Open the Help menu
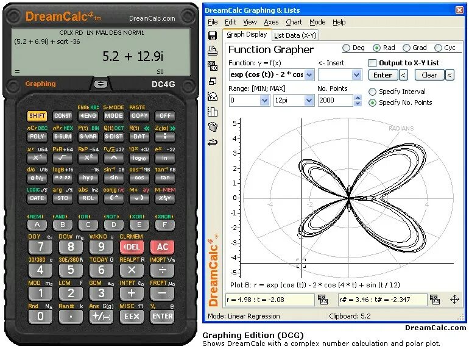Viewport: 469px width, 349px height. [339, 22]
